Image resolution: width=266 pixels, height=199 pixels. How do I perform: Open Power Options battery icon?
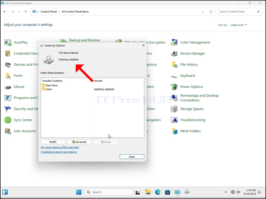pos(174,87)
